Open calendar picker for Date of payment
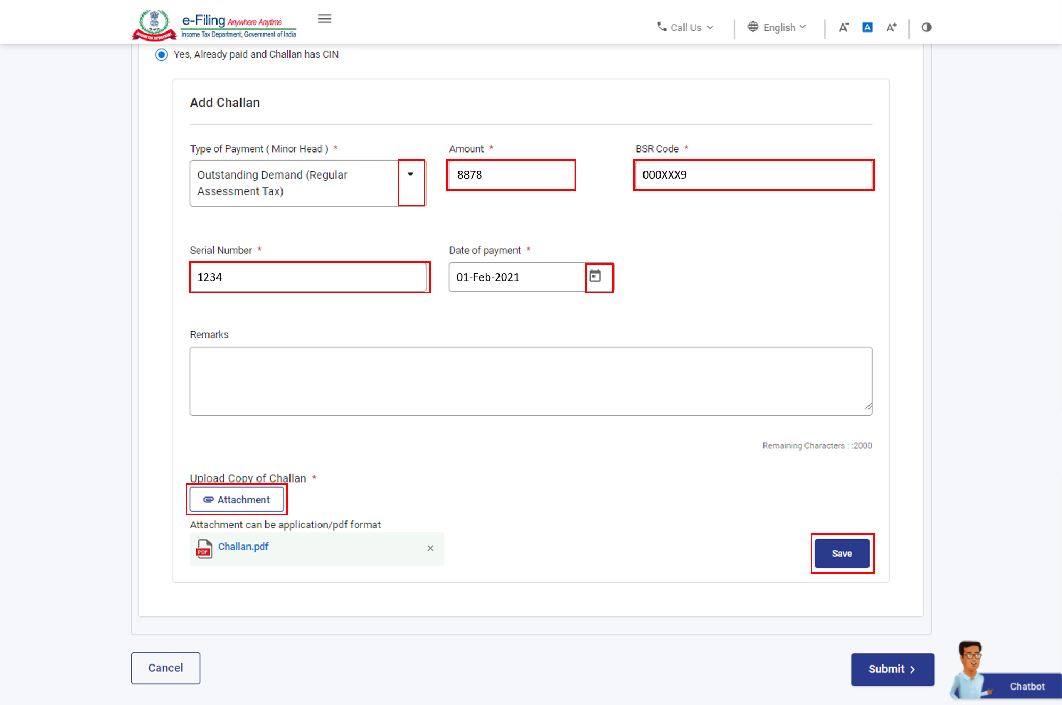The width and height of the screenshot is (1062, 705). (x=595, y=276)
